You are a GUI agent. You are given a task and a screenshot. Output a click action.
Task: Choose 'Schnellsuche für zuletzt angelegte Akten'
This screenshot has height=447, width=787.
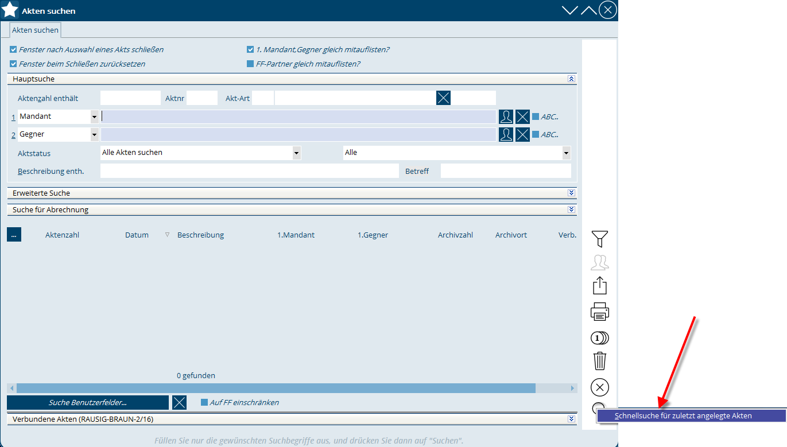(692, 415)
